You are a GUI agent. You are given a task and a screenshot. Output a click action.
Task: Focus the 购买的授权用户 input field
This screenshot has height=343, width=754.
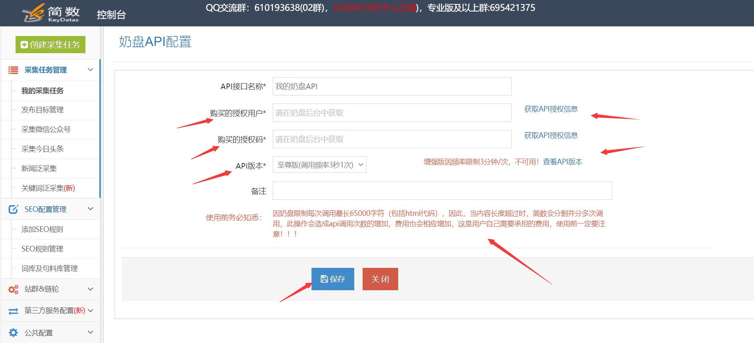[392, 113]
